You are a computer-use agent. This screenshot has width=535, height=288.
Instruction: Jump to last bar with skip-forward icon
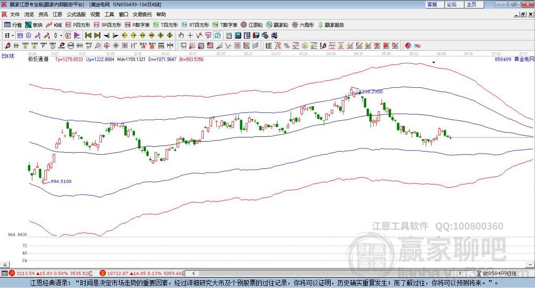click(x=97, y=36)
